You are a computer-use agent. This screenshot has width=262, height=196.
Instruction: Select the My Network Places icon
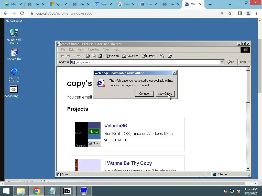14,37
